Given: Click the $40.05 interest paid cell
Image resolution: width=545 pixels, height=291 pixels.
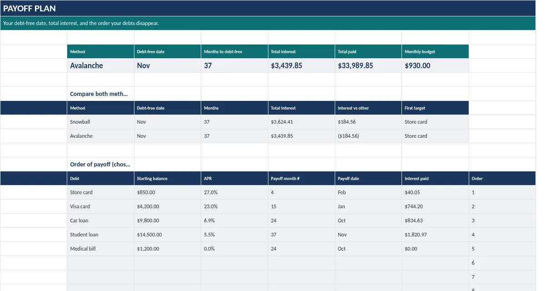Looking at the screenshot, I should coord(435,192).
